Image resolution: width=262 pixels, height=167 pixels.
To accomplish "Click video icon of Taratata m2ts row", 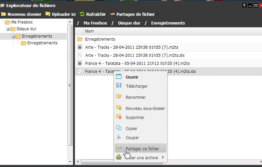I will tap(80, 63).
